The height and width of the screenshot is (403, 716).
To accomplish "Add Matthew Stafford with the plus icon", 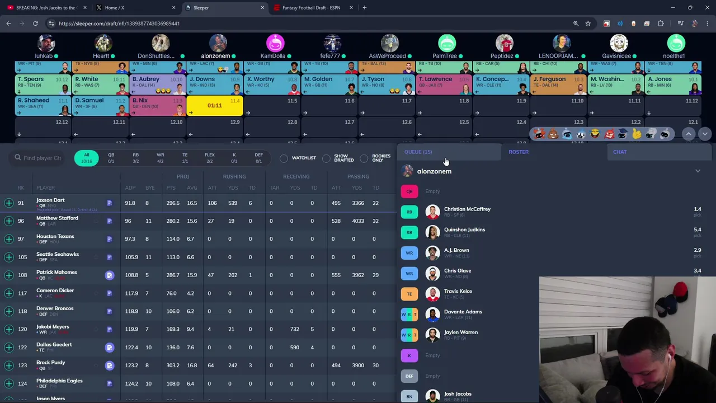I will coord(9,221).
